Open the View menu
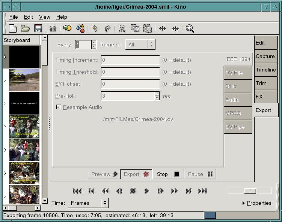 (x=44, y=17)
